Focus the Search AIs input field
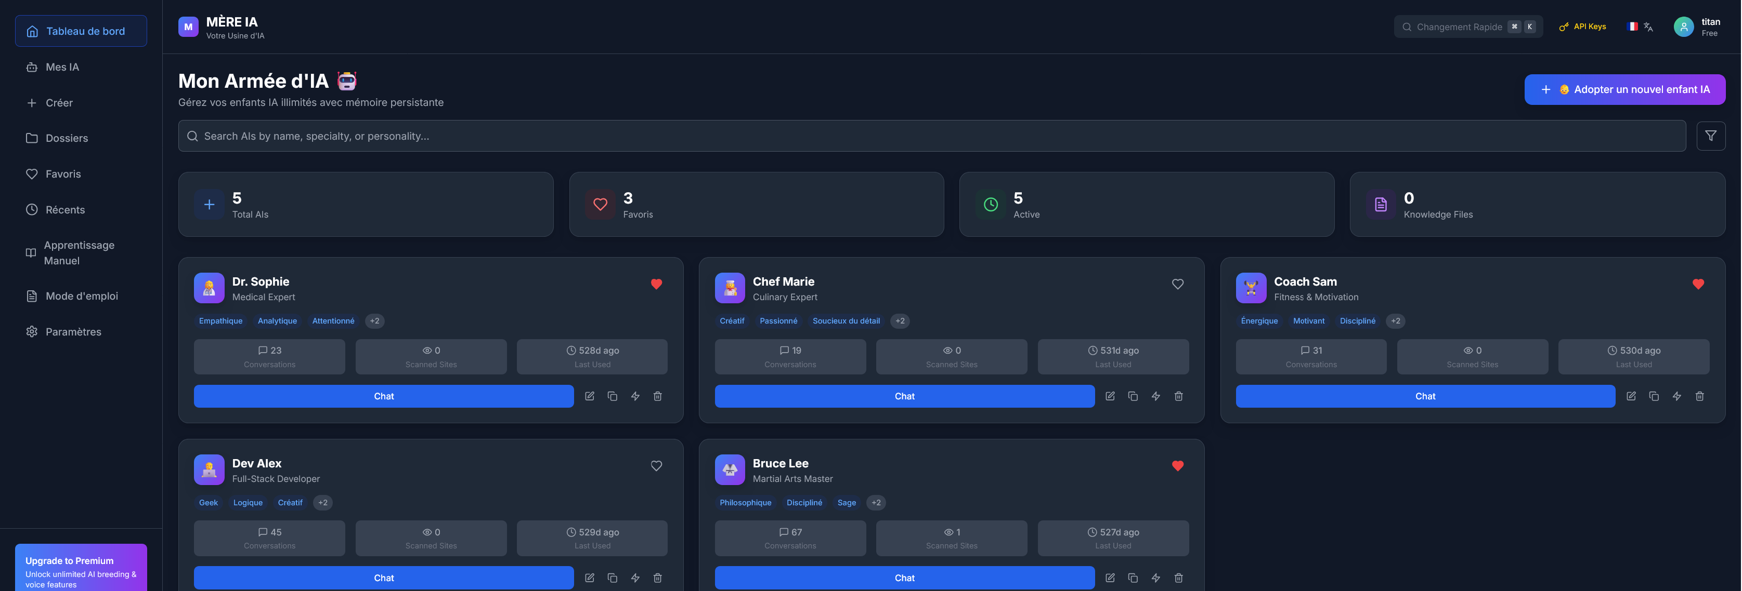 (932, 136)
